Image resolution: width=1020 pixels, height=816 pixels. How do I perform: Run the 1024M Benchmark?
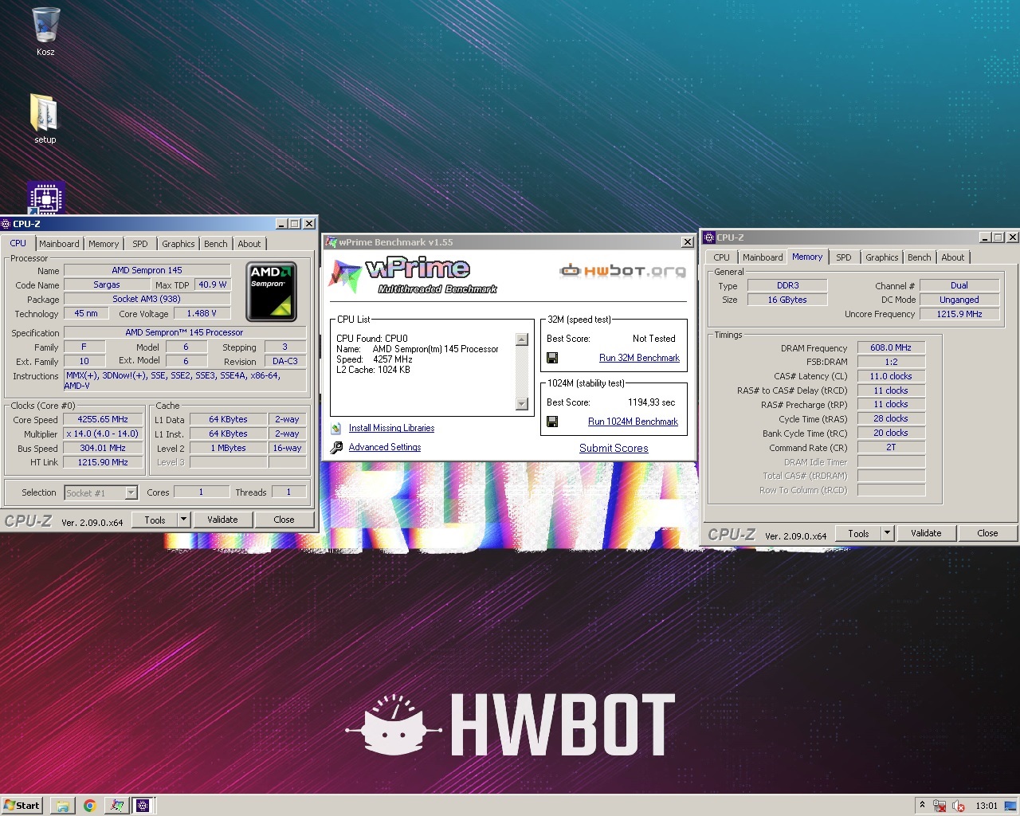pyautogui.click(x=633, y=422)
